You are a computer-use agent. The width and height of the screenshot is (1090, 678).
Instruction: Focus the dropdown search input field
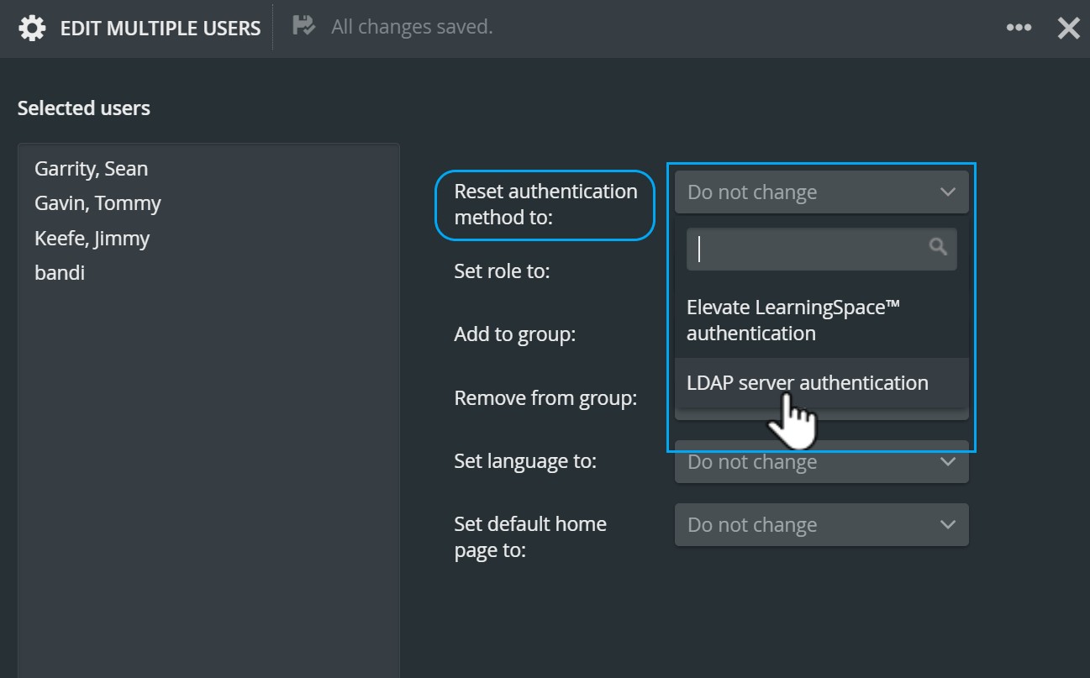pyautogui.click(x=822, y=249)
